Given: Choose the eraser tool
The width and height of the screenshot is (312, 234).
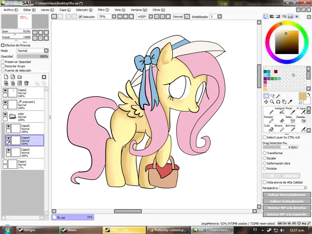Looking at the screenshot, I should click(279, 119).
